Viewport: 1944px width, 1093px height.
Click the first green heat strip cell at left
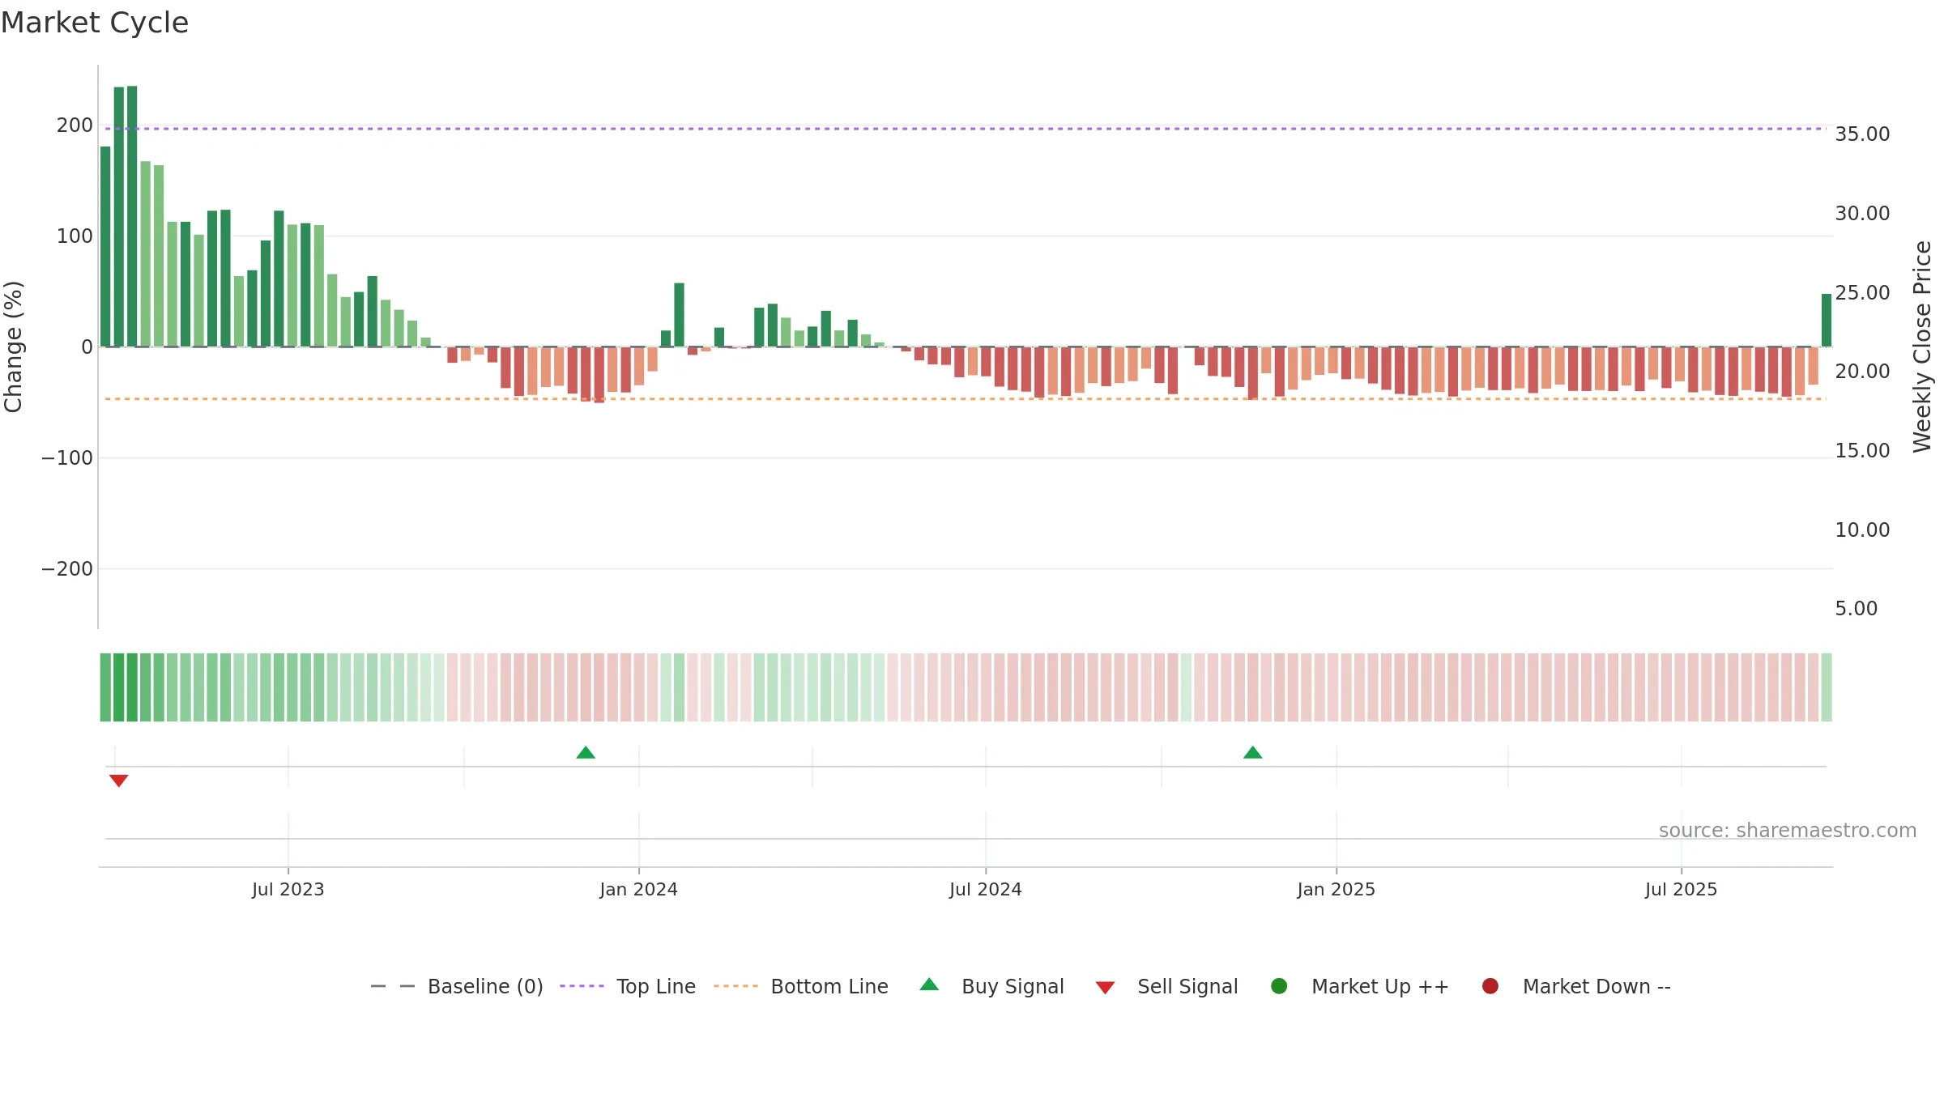tap(105, 687)
